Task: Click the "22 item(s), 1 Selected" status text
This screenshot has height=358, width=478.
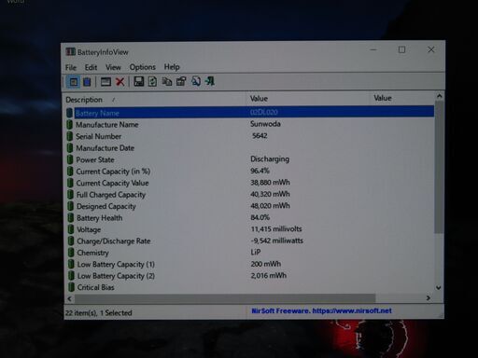Action: point(99,313)
